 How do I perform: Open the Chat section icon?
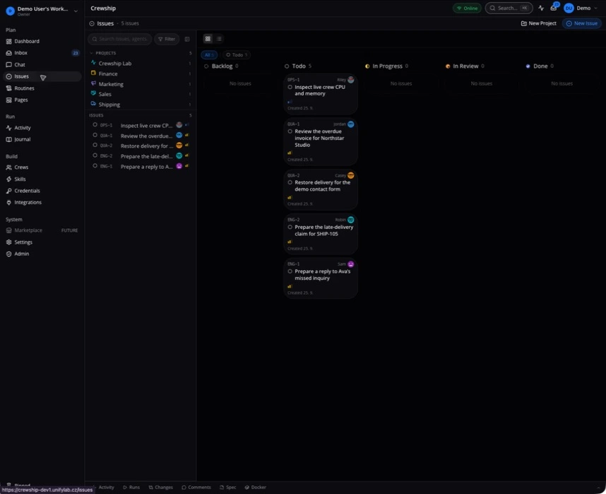[8, 64]
